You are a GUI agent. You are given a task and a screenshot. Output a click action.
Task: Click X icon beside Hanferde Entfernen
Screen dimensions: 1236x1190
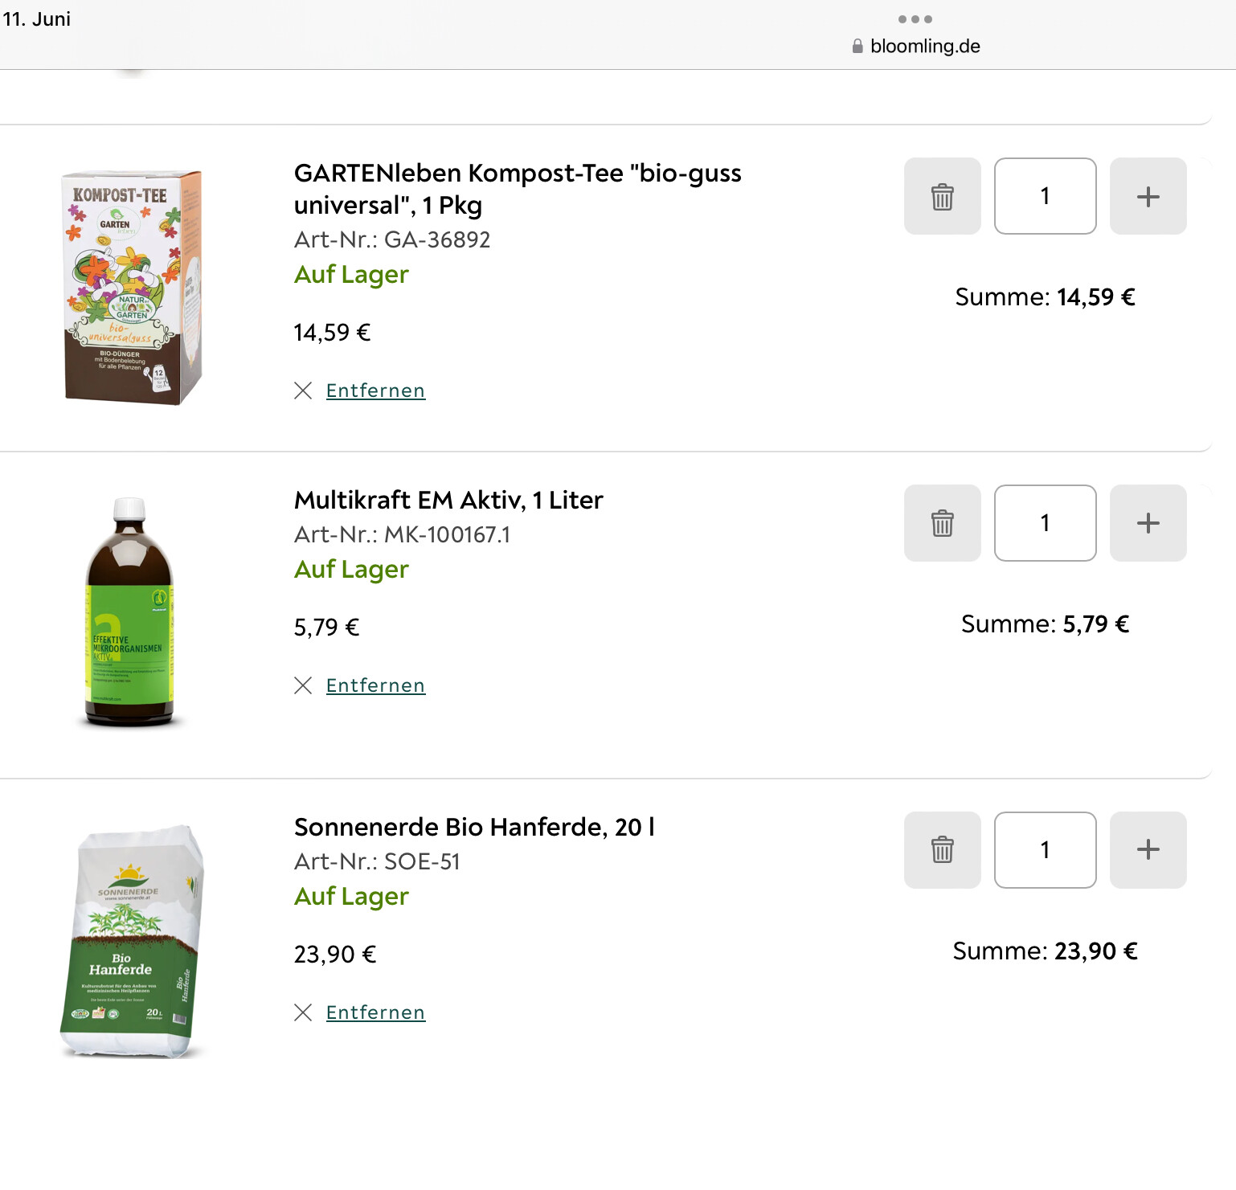(303, 1012)
